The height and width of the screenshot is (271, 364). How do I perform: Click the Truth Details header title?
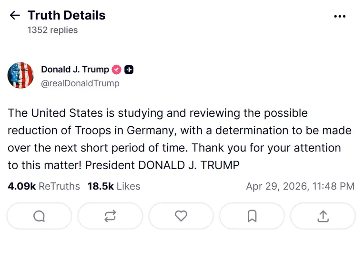pyautogui.click(x=66, y=15)
